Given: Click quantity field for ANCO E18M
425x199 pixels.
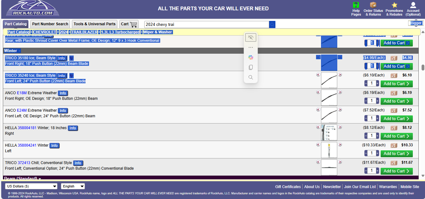Looking at the screenshot, I should pyautogui.click(x=372, y=101).
